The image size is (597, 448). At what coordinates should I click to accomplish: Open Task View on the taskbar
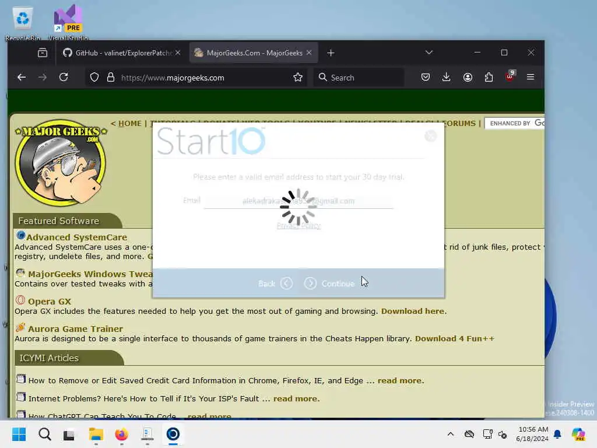click(69, 434)
